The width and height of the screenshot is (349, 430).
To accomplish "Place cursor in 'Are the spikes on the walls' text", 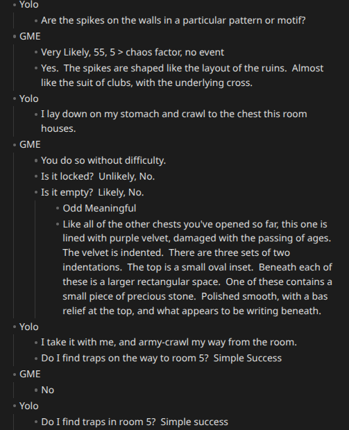I will (173, 20).
